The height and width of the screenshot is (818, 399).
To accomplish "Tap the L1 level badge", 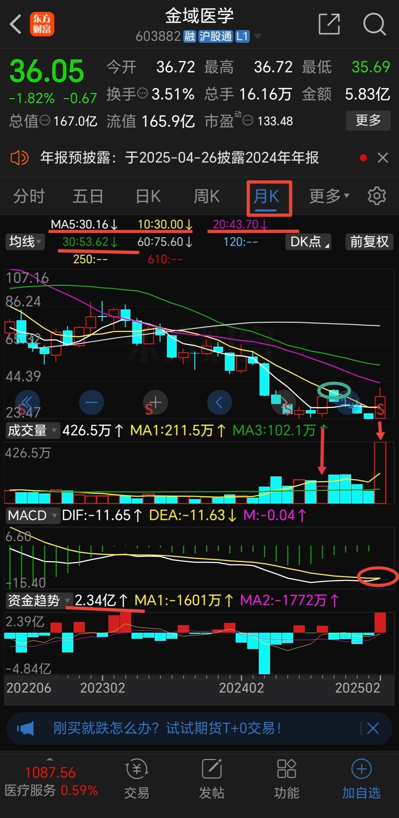I will coord(242,36).
